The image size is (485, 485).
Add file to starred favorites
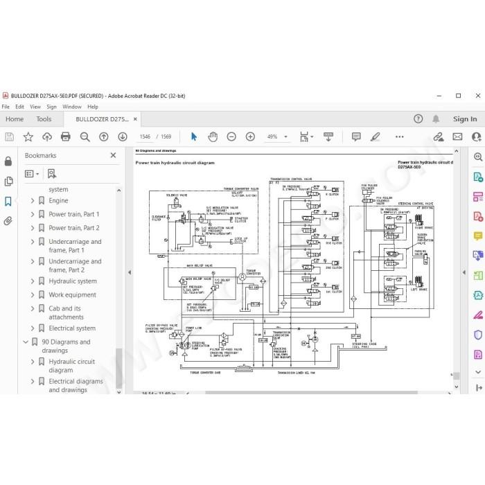(x=28, y=136)
